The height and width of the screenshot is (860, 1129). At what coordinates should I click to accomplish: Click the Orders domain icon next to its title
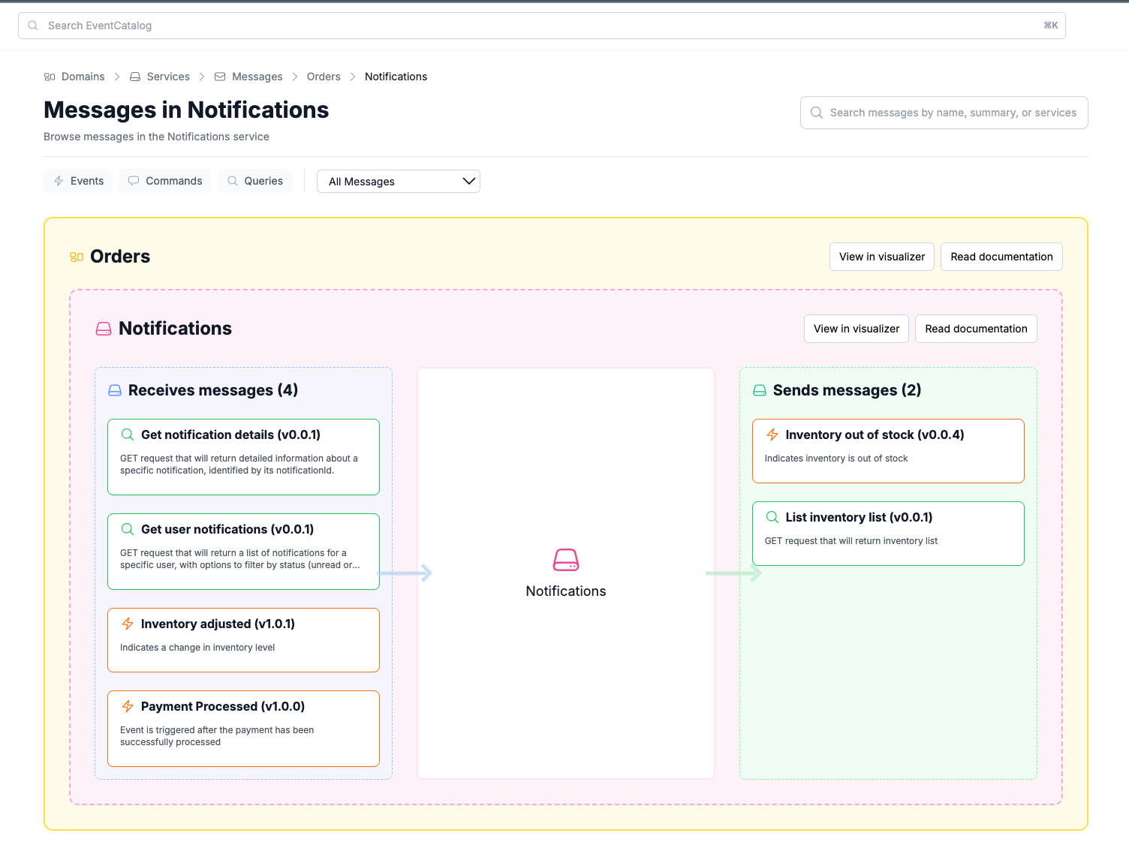click(74, 257)
